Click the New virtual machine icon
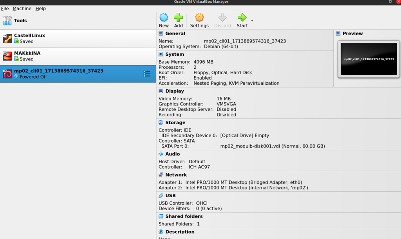 pos(164,17)
